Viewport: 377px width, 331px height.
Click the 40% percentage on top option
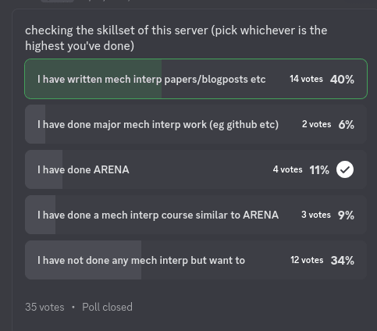(x=342, y=80)
